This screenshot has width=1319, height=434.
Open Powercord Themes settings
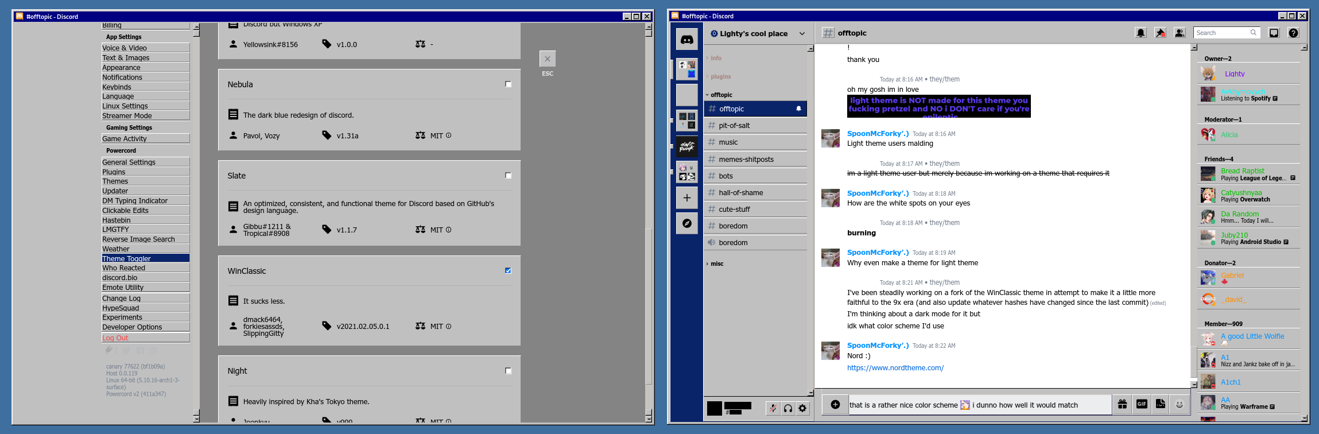(146, 181)
